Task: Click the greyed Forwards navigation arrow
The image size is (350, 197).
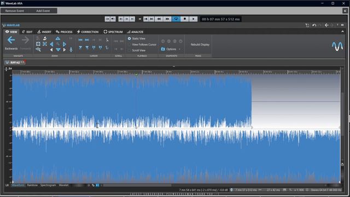Action: (25, 40)
